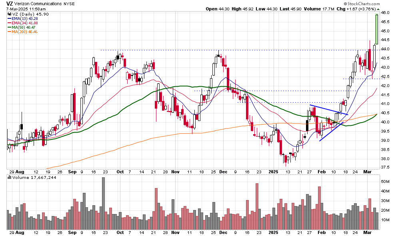Select the MA(200) 40.46 legend entry
Image resolution: width=396 pixels, height=236 pixels.
coord(22,32)
